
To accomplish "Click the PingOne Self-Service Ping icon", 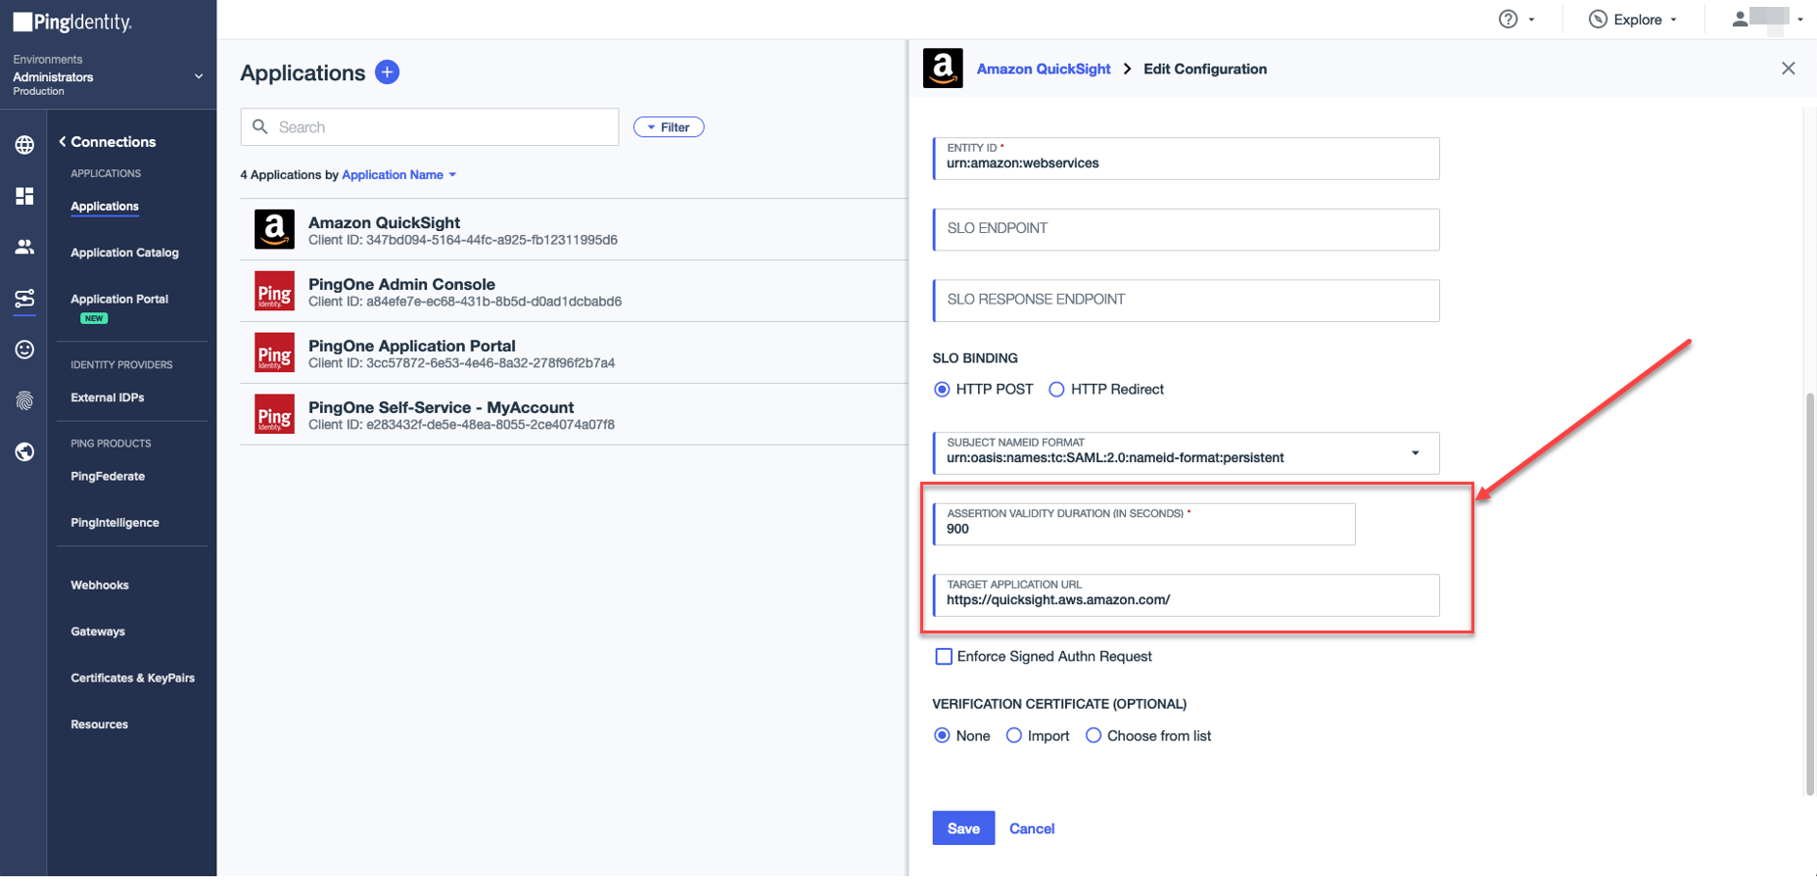I will [x=274, y=414].
